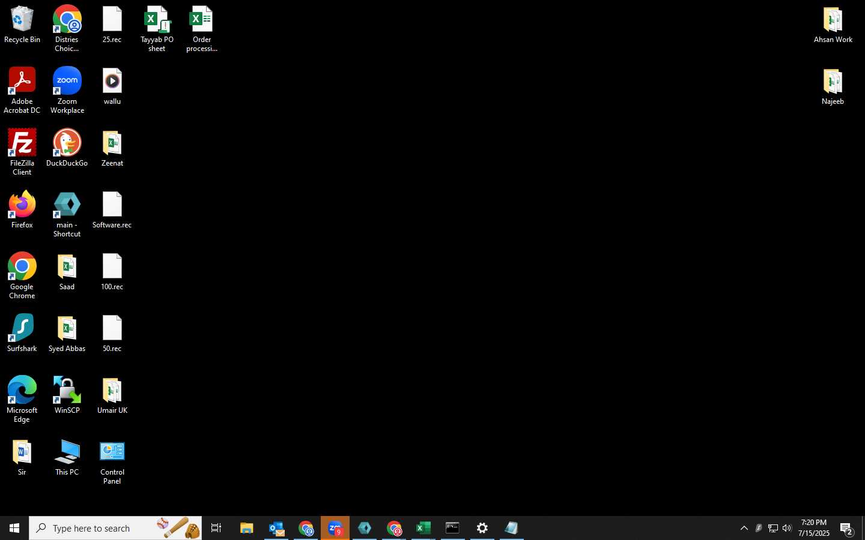This screenshot has width=865, height=540.
Task: Select the Saad folder
Action: (x=67, y=272)
